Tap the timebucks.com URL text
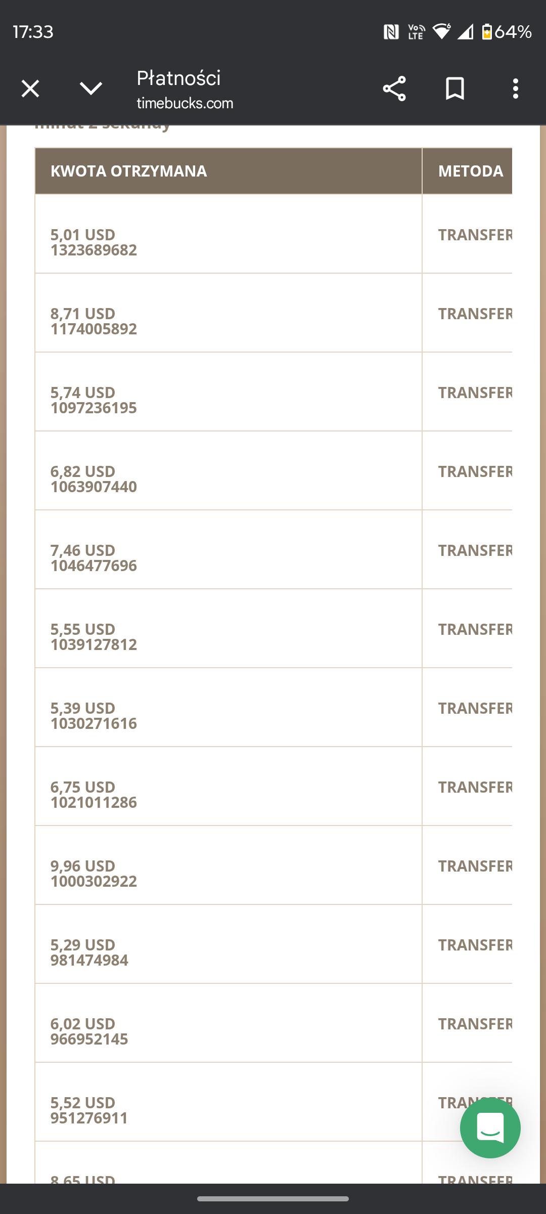The width and height of the screenshot is (546, 1214). (185, 103)
